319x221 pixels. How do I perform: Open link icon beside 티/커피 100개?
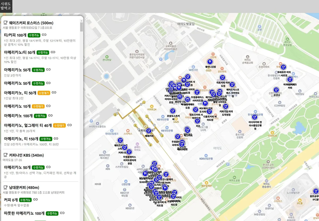pyautogui.click(x=44, y=35)
